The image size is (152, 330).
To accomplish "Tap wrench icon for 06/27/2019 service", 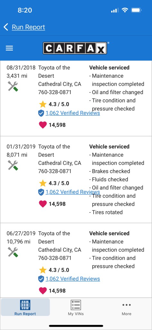I will 13,252.
